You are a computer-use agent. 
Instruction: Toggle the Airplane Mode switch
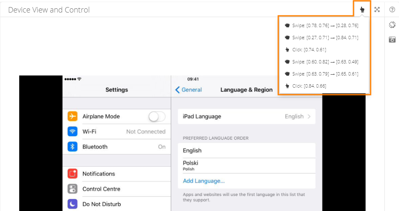pos(157,117)
